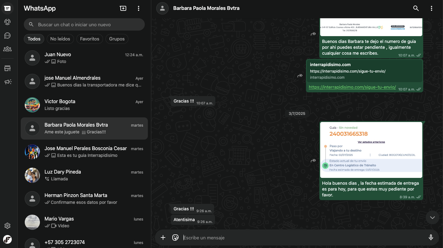Open Barbara Paola Morales Bvtra chat row
The height and width of the screenshot is (248, 443).
click(x=84, y=128)
